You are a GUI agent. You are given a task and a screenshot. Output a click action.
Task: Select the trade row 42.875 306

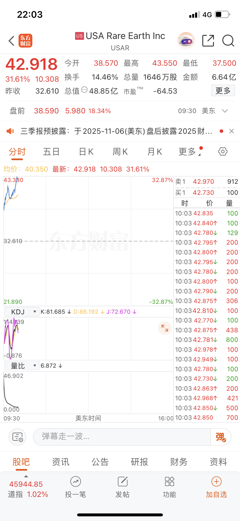click(x=206, y=301)
